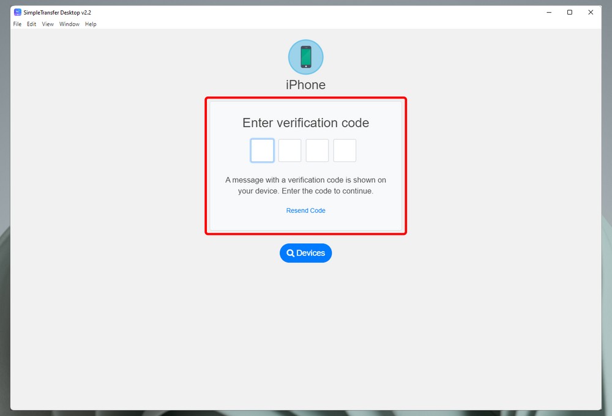The image size is (612, 416).
Task: Close the SimpleTransfer Desktop window
Action: point(591,12)
